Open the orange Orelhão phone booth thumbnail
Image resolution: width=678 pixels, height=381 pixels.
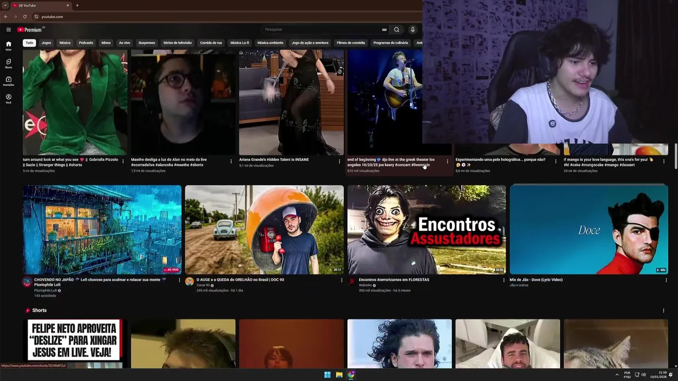coord(264,230)
